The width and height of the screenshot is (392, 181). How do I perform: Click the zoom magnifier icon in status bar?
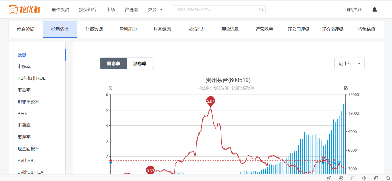tap(388, 178)
